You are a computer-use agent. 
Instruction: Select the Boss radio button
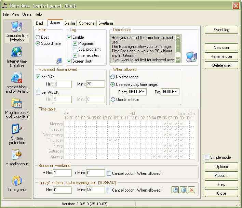[38, 37]
